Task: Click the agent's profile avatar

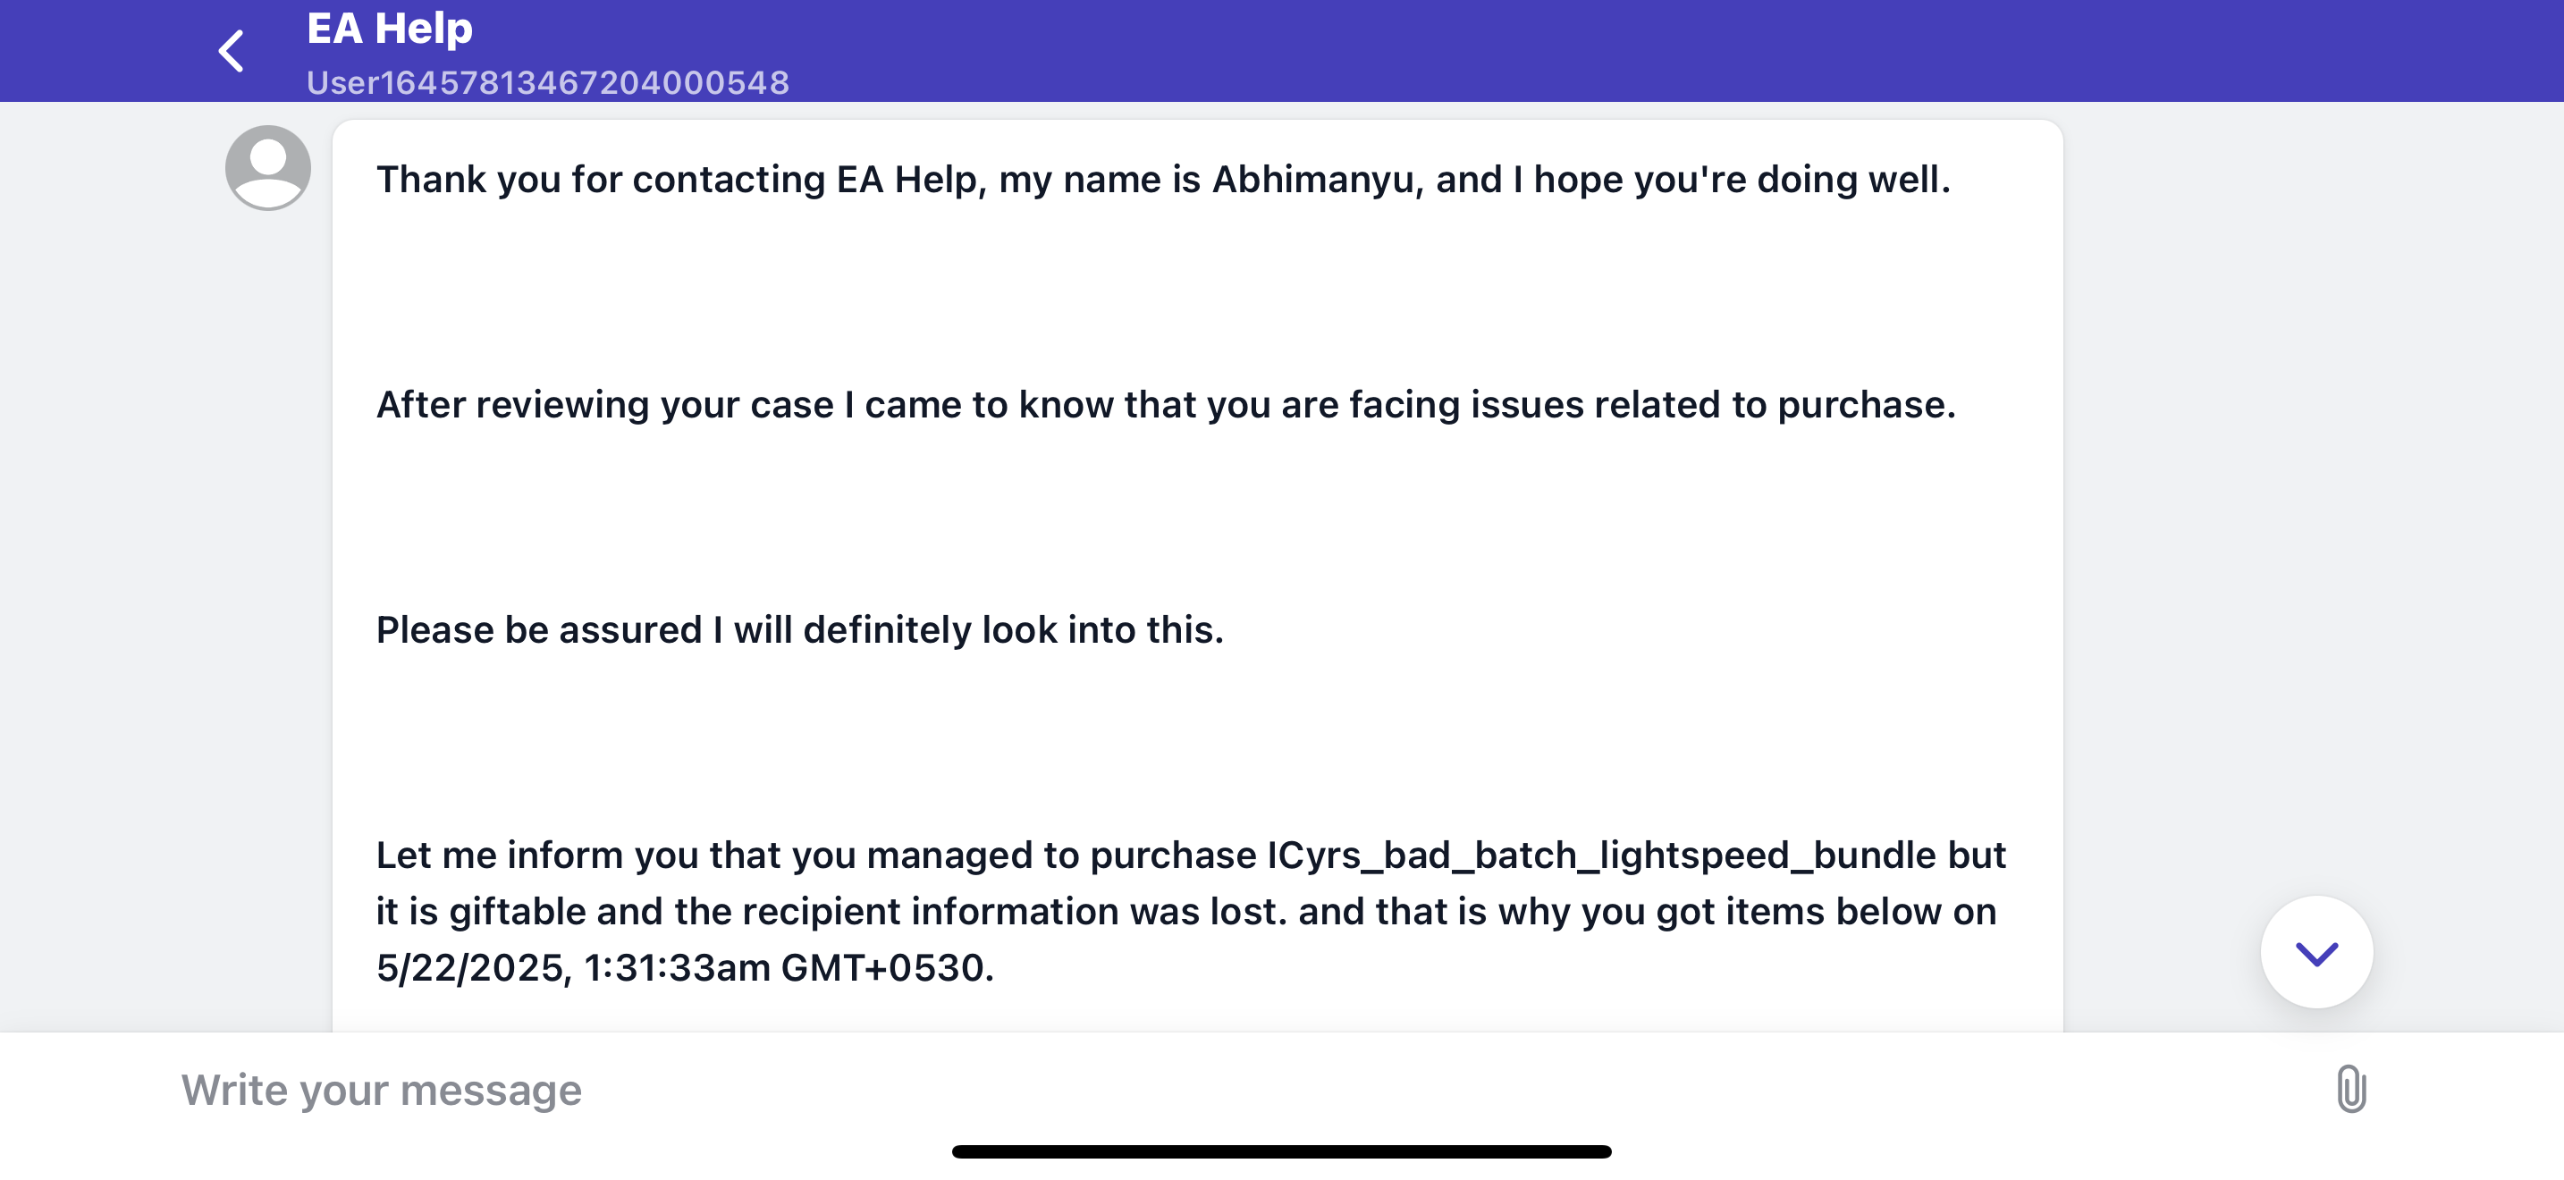Action: (x=267, y=167)
